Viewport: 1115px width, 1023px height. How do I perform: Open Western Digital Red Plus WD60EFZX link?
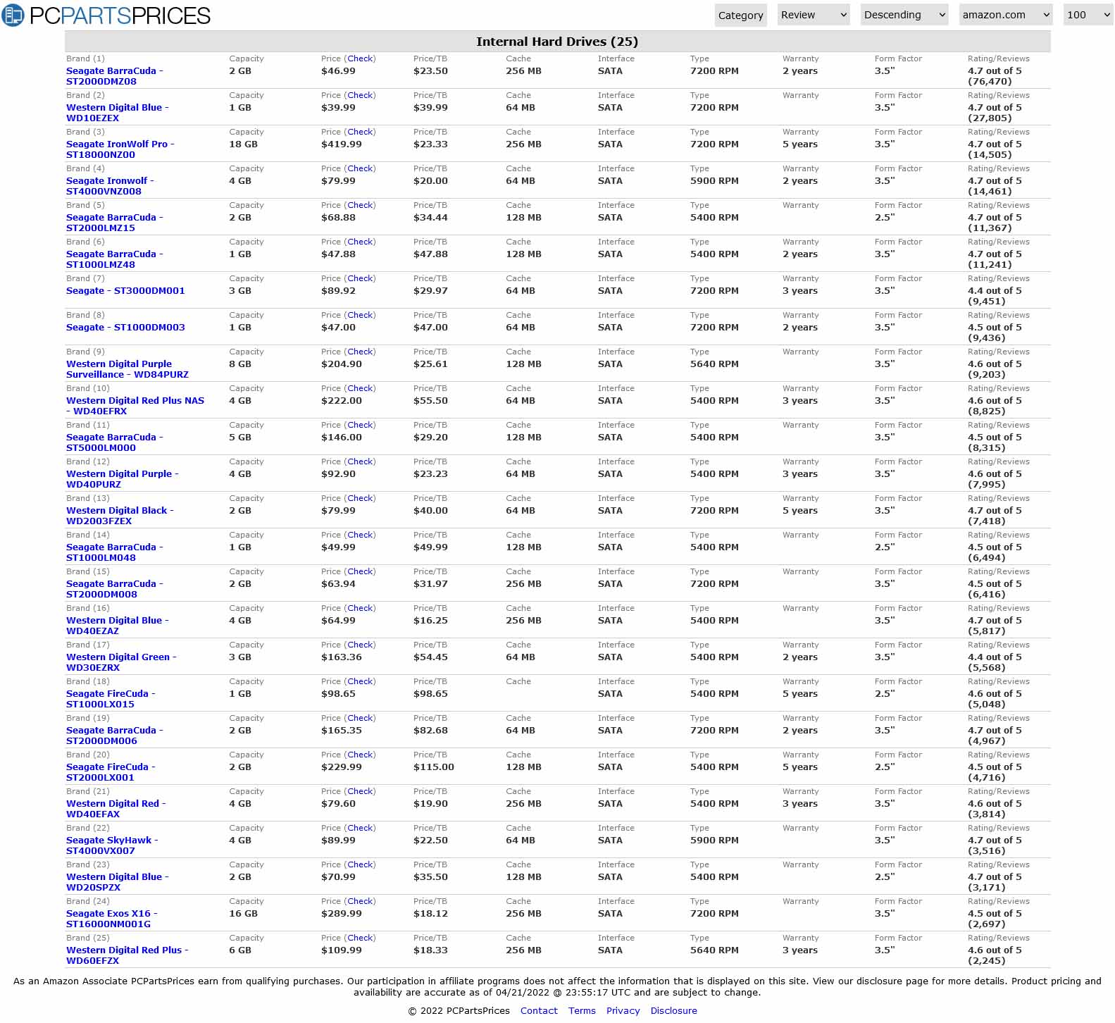[127, 955]
